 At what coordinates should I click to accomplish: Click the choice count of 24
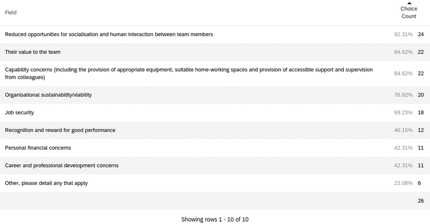click(421, 34)
